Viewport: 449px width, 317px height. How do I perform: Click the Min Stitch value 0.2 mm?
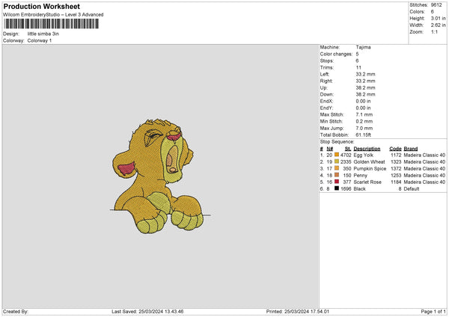[364, 121]
